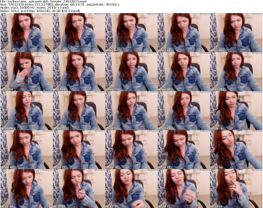Click the 00:11:34 preview frame
This screenshot has width=263, height=208.
tap(26, 189)
